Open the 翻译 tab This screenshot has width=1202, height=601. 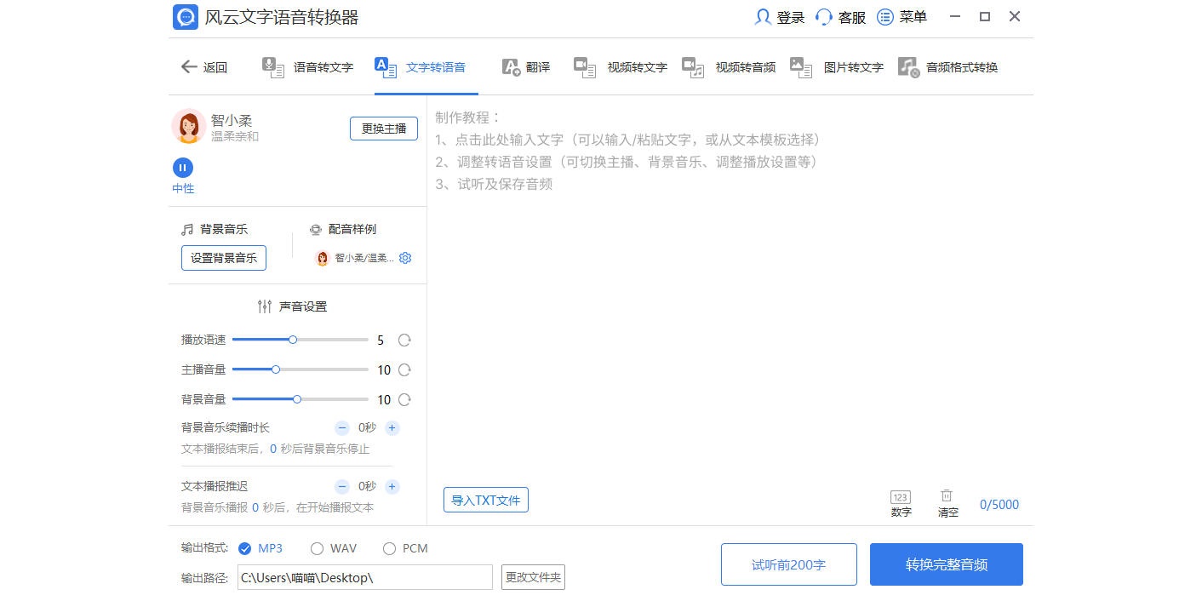(x=527, y=66)
